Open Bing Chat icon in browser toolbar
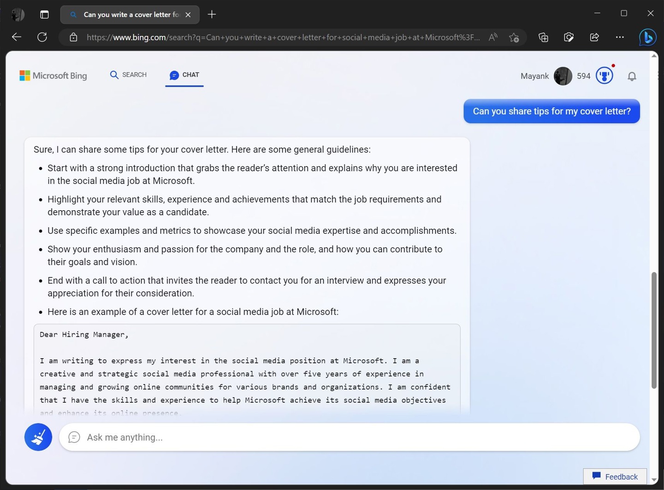 [x=647, y=37]
